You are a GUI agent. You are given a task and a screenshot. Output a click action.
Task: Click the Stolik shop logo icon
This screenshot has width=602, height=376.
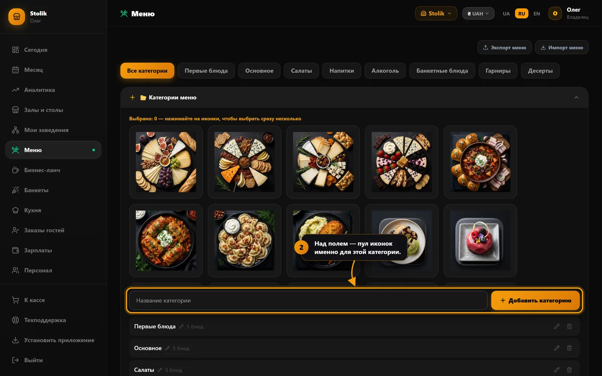[17, 17]
